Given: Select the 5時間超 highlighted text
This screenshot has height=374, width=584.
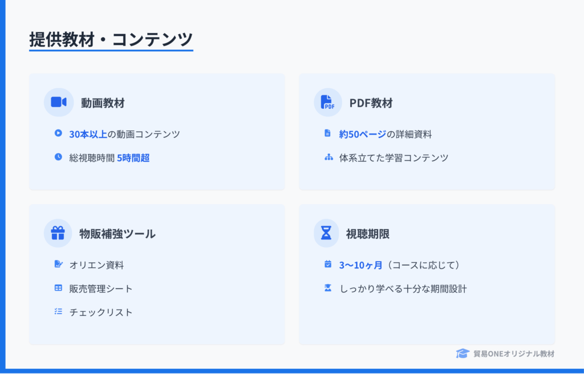Looking at the screenshot, I should (x=133, y=158).
